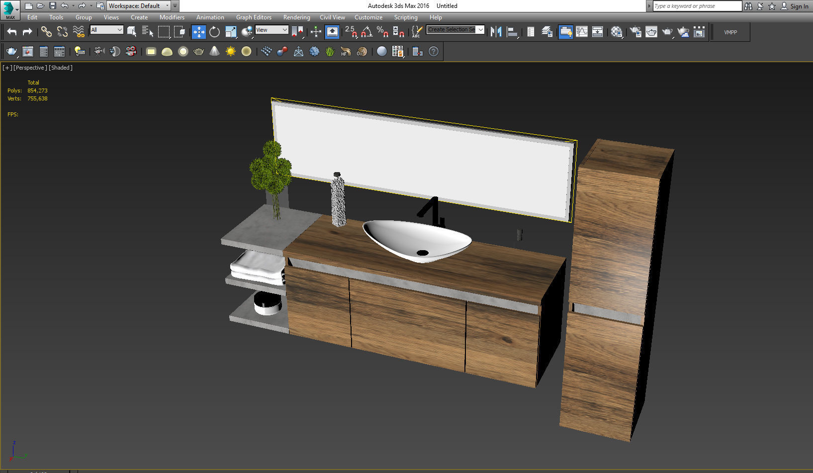
Task: Open the Graph Editors menu
Action: pos(254,17)
